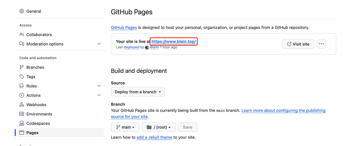Click the Pages browser icon

(x=21, y=133)
